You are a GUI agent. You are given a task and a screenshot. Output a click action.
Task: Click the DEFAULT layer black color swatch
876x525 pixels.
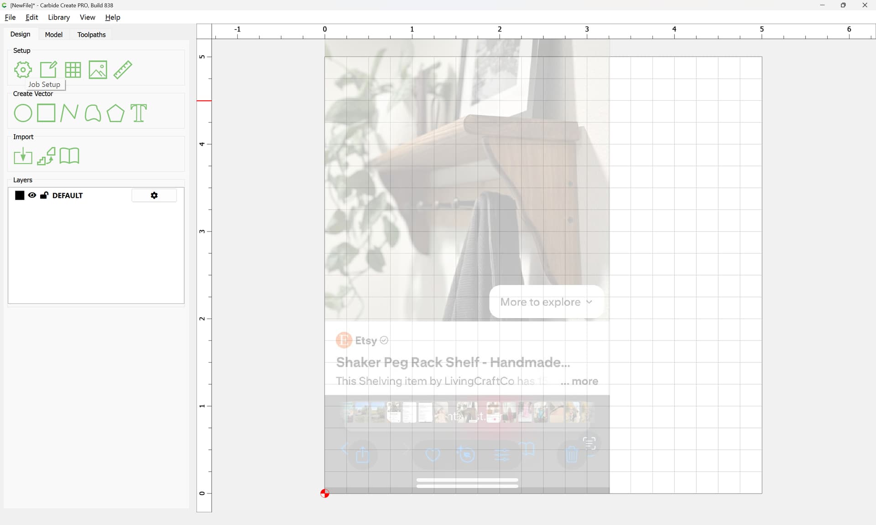(x=20, y=196)
